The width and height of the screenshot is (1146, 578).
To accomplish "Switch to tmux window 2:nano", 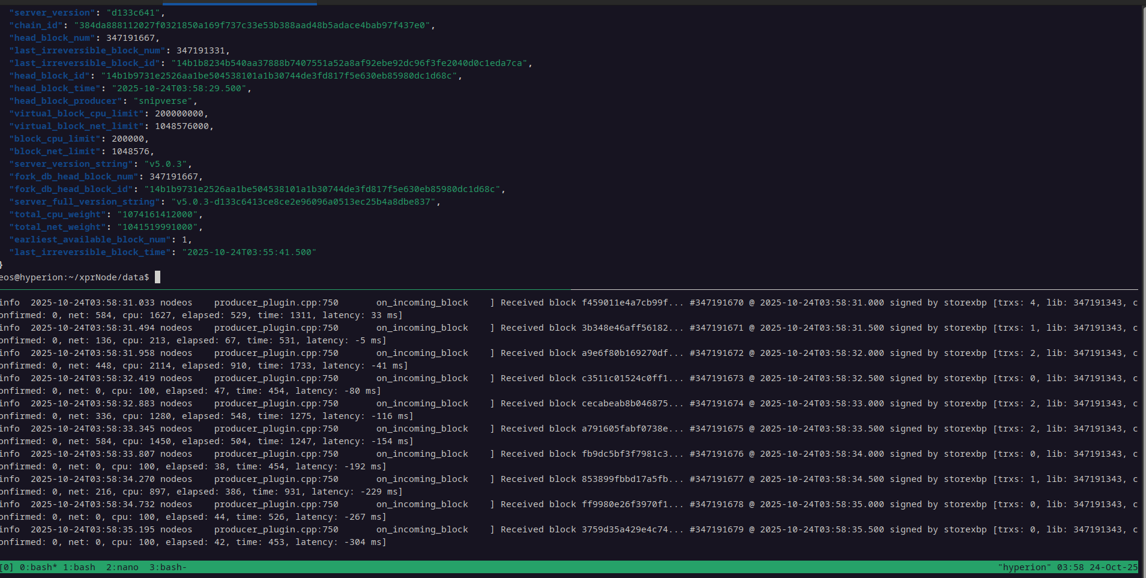I will coord(122,567).
